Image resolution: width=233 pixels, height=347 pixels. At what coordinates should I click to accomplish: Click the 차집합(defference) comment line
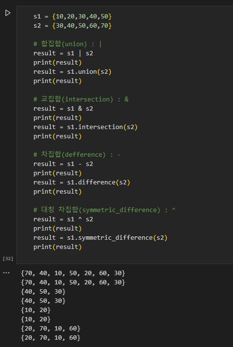click(77, 155)
